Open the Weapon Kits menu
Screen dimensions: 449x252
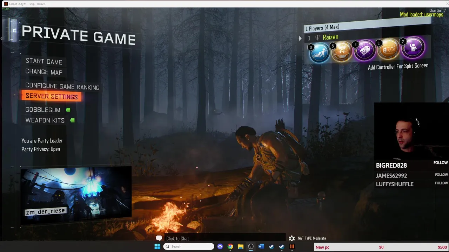(45, 120)
